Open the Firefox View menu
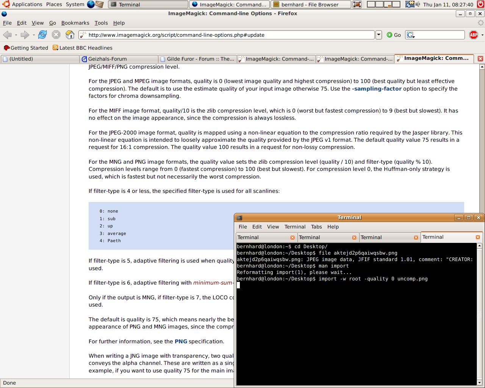The width and height of the screenshot is (485, 388). 38,23
